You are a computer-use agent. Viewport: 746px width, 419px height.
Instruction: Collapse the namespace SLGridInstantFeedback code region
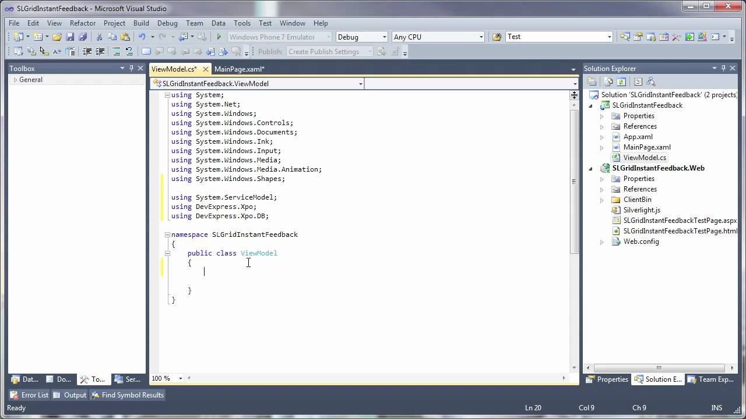(x=167, y=235)
